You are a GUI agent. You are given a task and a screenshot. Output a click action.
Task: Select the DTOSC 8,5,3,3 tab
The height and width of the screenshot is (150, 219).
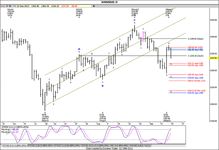(14, 145)
